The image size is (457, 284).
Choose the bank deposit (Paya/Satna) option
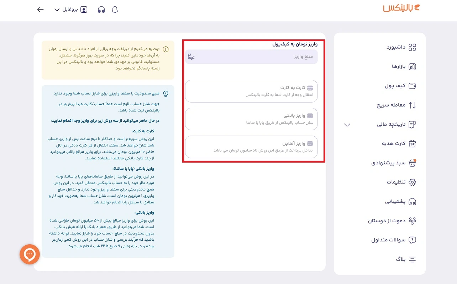[x=251, y=119]
